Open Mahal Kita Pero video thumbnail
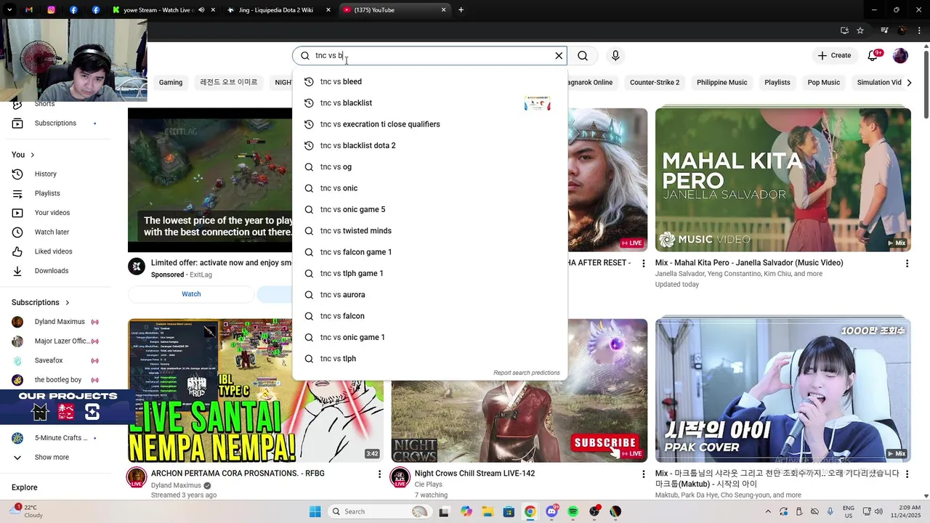The width and height of the screenshot is (930, 523). pos(783,180)
